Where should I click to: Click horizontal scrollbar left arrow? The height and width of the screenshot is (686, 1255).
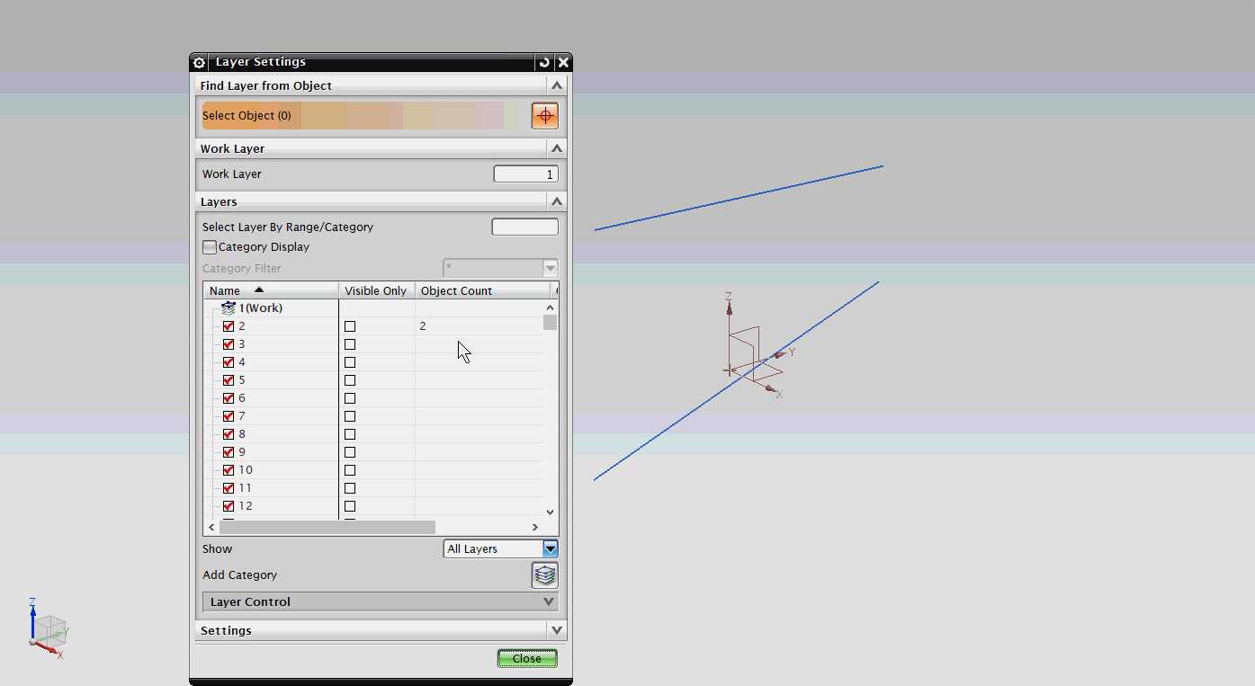(212, 527)
